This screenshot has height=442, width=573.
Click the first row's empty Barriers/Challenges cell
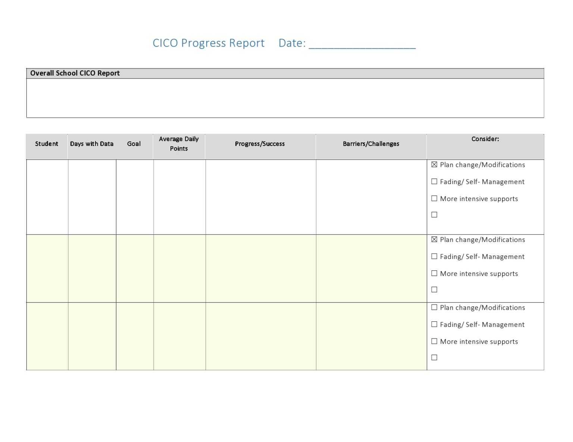tap(372, 197)
